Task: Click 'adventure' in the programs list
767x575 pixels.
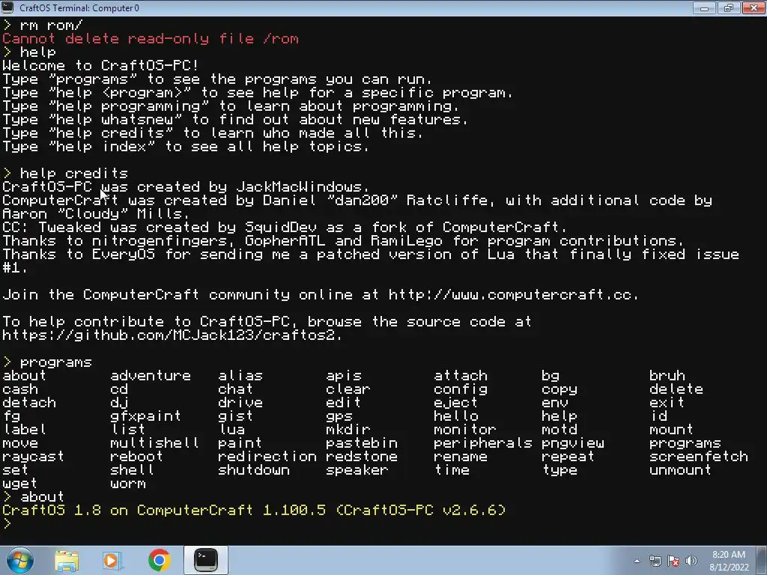Action: click(x=151, y=376)
